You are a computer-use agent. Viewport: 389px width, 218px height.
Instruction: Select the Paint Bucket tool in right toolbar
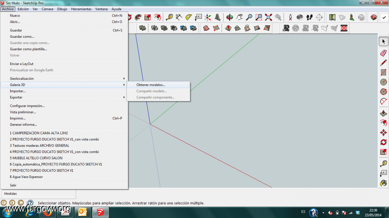coord(383,183)
